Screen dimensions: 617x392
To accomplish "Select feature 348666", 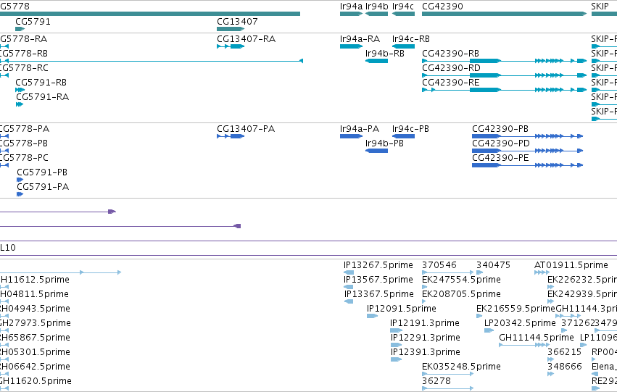I will click(x=564, y=367).
